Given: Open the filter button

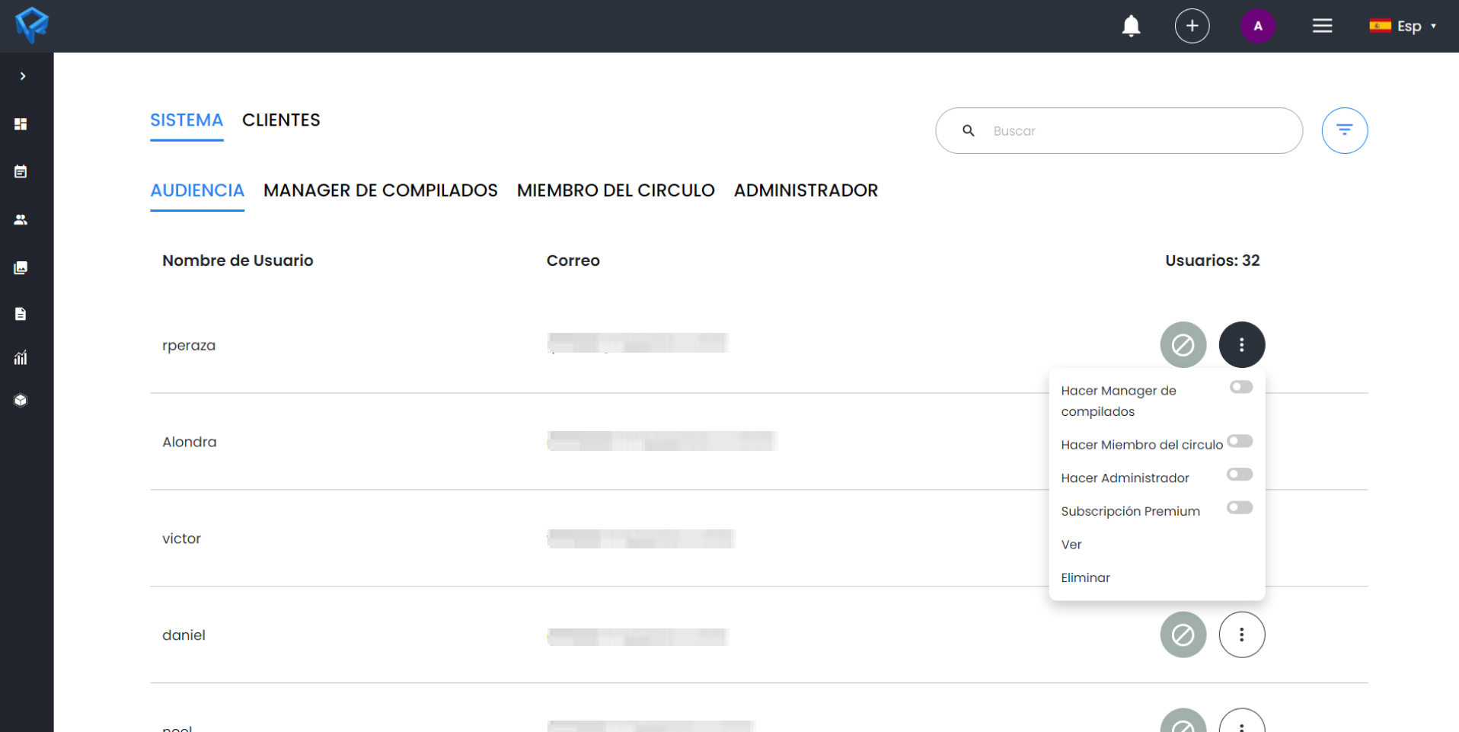Looking at the screenshot, I should point(1344,131).
